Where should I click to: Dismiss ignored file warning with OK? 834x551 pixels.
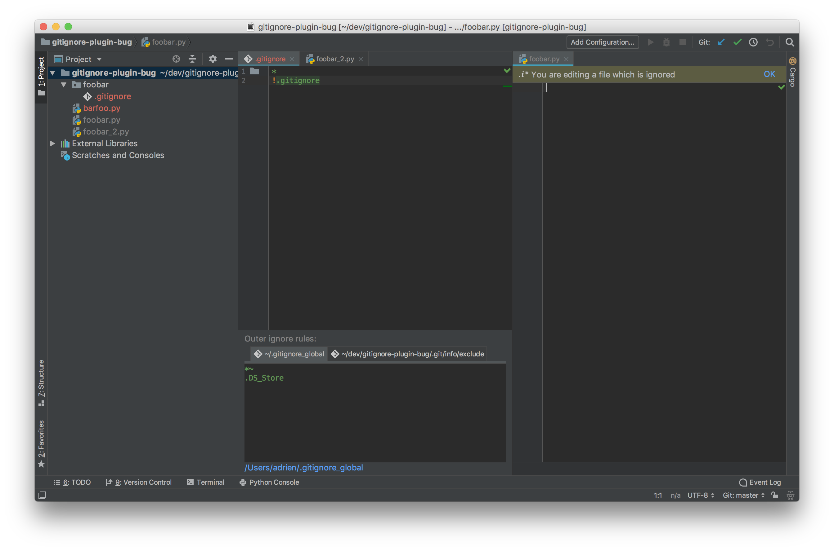pyautogui.click(x=770, y=74)
